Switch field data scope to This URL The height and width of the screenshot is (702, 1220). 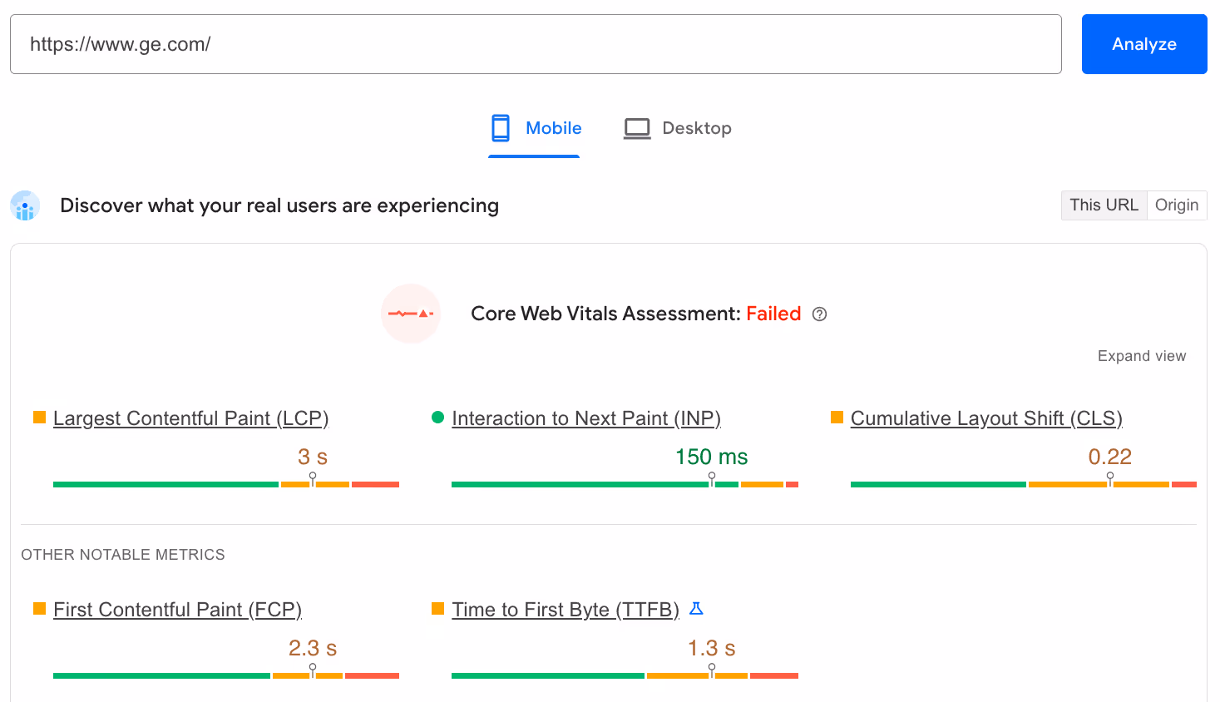pos(1104,205)
